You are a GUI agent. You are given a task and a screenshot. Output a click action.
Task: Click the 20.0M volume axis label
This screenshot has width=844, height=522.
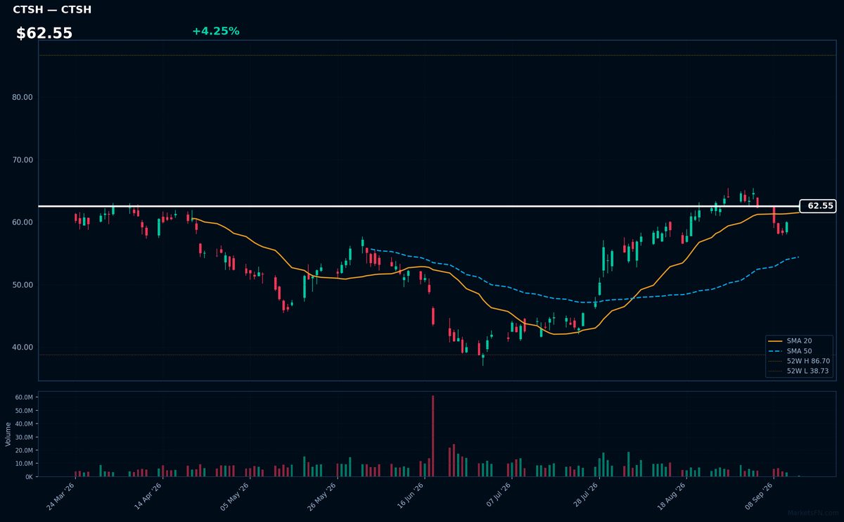25,450
